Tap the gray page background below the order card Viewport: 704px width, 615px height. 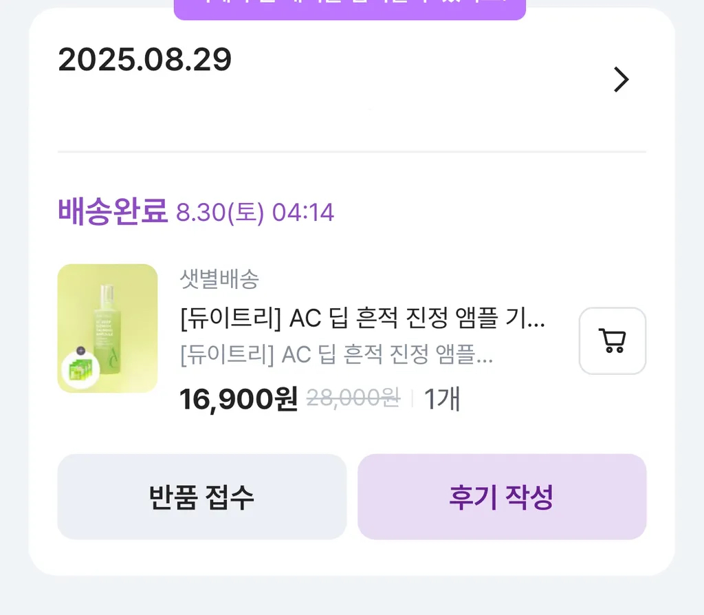click(x=352, y=596)
